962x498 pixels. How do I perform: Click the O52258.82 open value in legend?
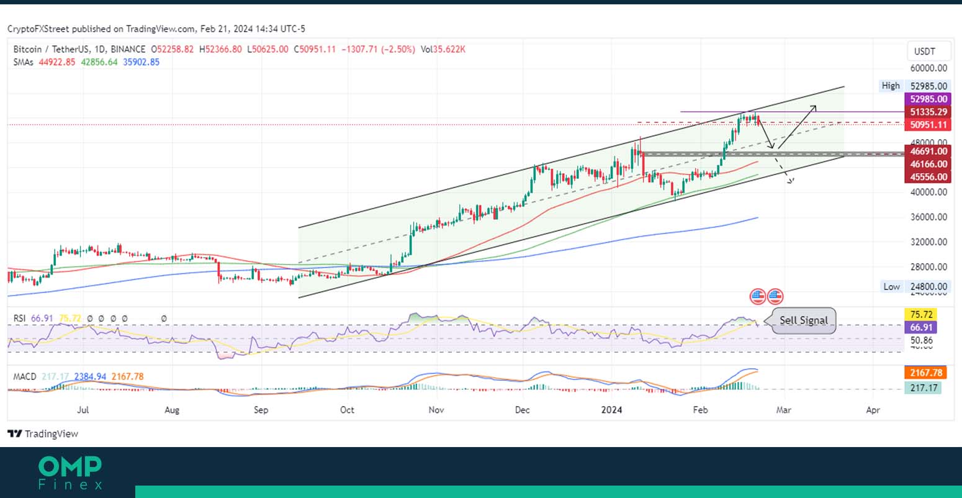171,49
